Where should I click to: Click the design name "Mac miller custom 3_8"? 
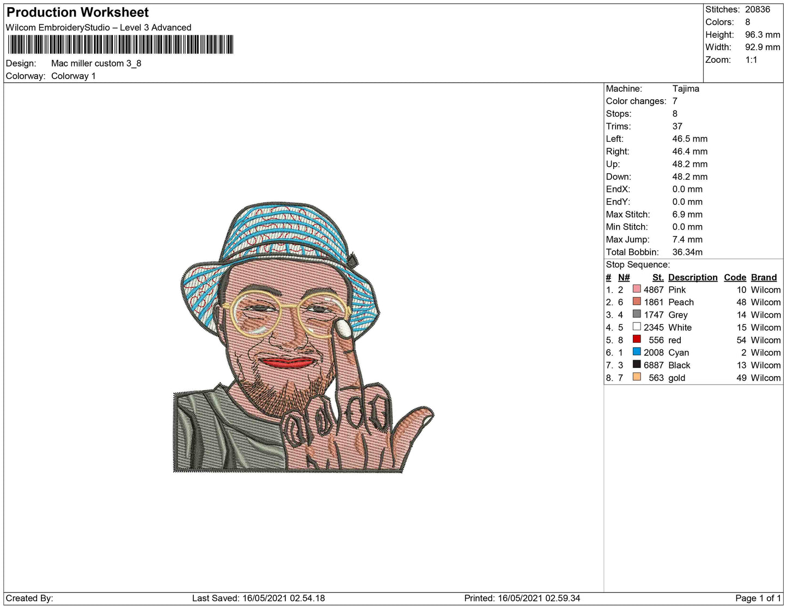pyautogui.click(x=96, y=63)
